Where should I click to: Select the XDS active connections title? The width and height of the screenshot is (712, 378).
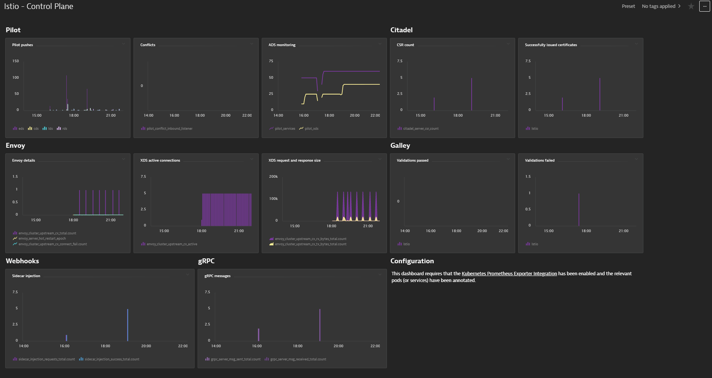pos(160,160)
